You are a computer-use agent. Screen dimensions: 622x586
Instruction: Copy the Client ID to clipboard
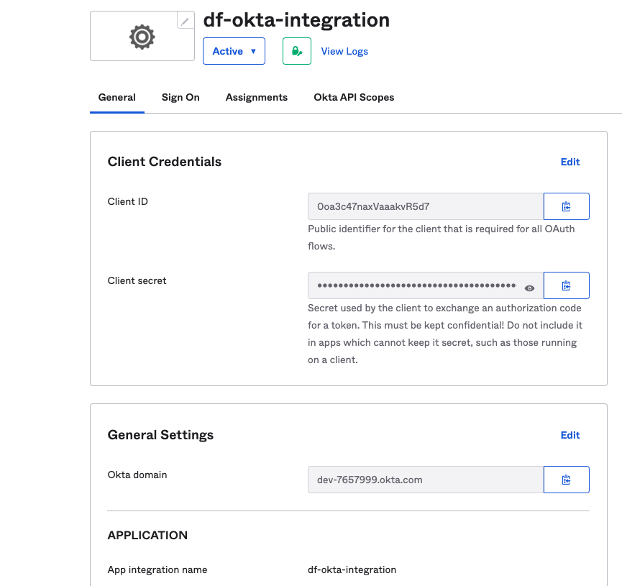pyautogui.click(x=566, y=206)
